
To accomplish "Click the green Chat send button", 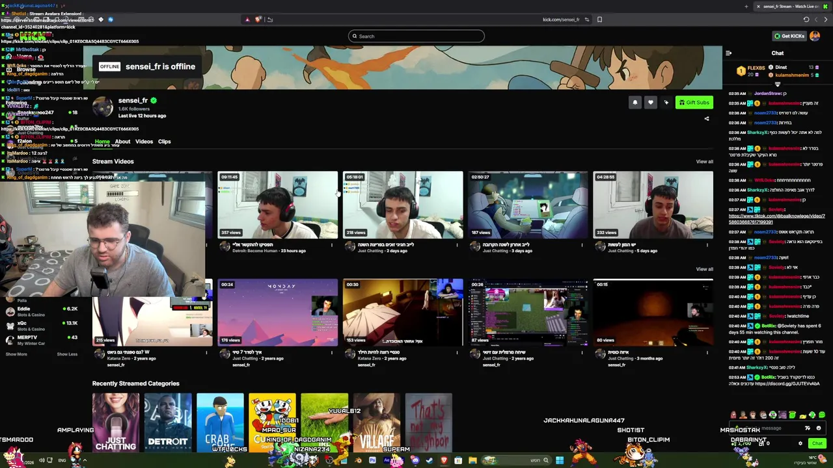I will (x=817, y=443).
